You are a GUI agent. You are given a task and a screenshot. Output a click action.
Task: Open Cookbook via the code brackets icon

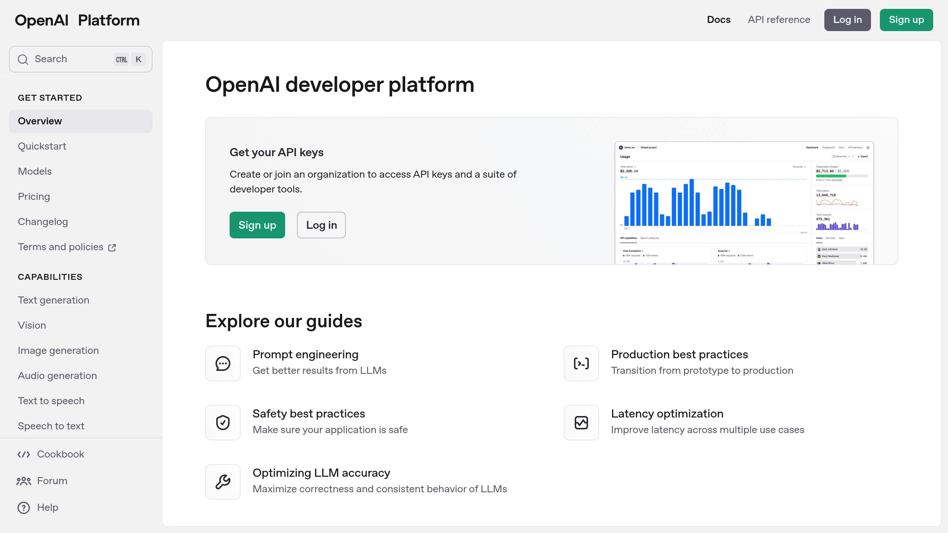coord(24,454)
